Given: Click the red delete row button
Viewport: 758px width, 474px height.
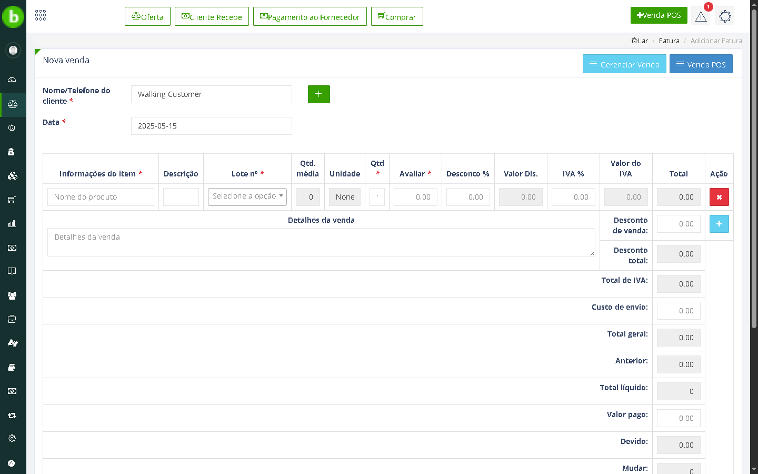Looking at the screenshot, I should (719, 197).
